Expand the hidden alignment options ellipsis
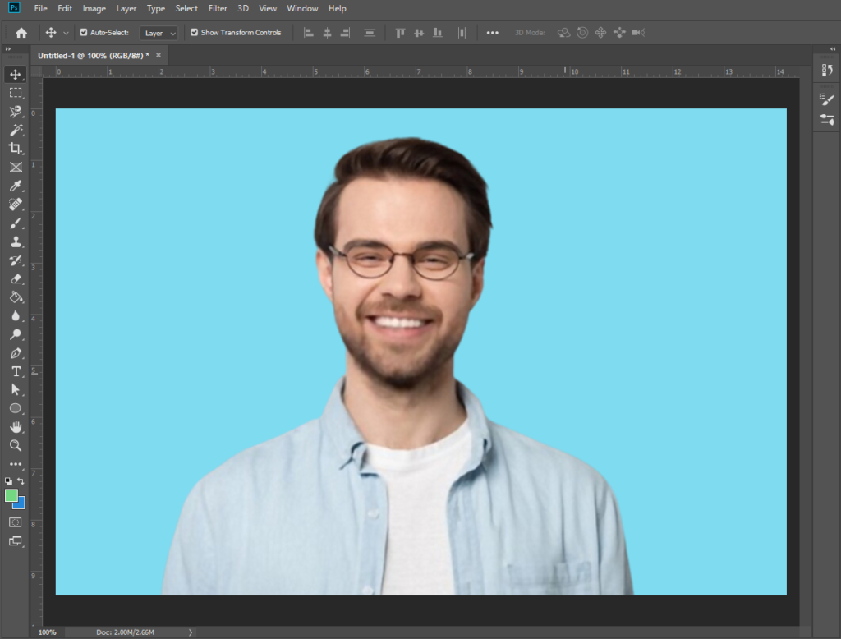 coord(492,32)
